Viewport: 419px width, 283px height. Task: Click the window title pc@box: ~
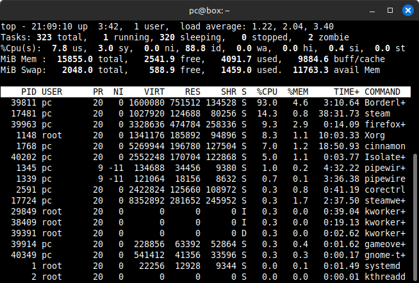[x=209, y=11]
